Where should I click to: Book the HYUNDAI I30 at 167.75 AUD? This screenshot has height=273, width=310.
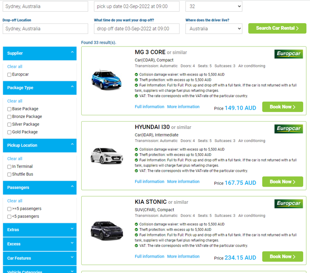pyautogui.click(x=282, y=182)
